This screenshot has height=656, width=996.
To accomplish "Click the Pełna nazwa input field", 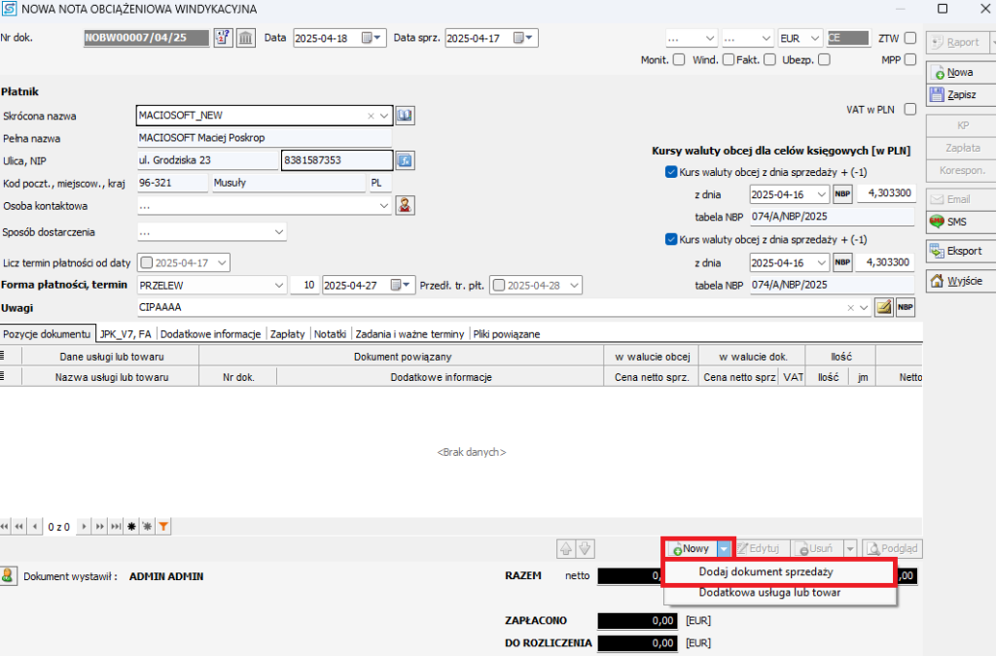I will [x=264, y=138].
